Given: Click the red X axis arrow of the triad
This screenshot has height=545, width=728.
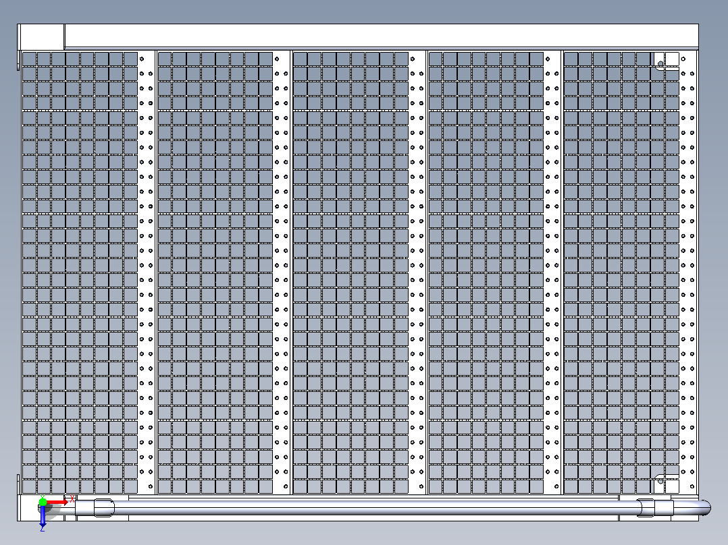Looking at the screenshot, I should 57,503.
